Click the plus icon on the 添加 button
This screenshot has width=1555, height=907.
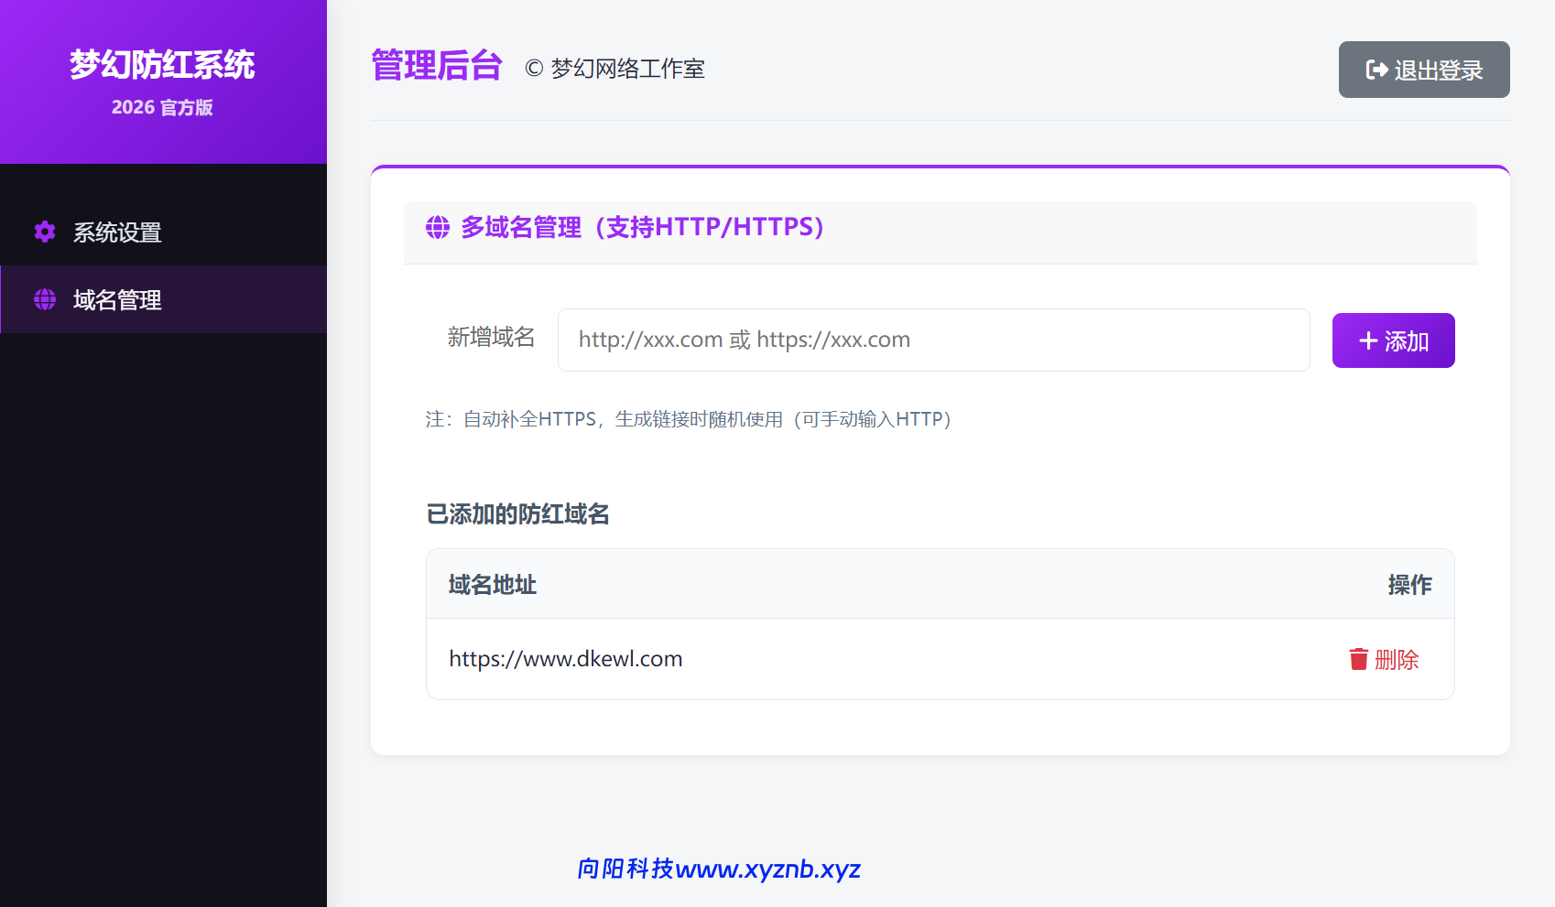pos(1367,340)
